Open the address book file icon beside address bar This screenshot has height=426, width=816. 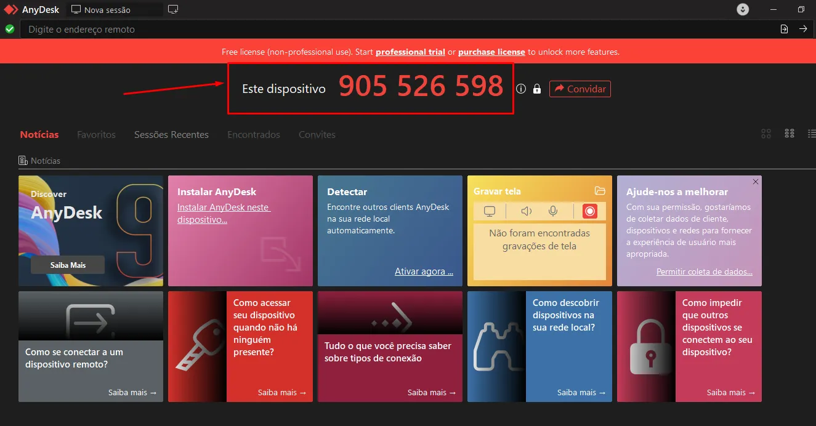point(784,29)
